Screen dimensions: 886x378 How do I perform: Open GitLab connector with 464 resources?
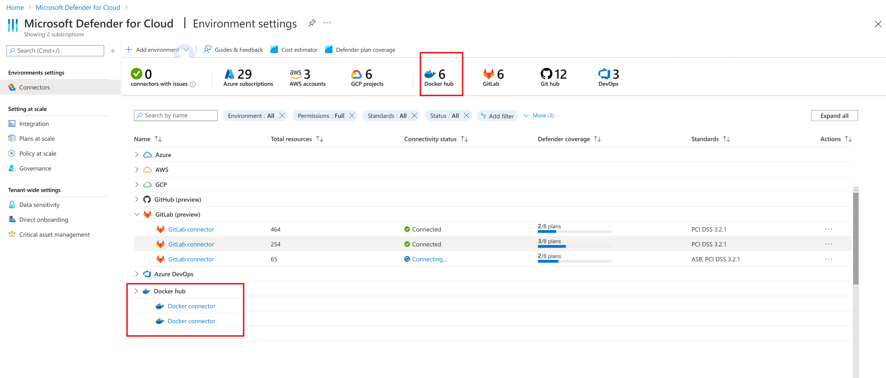click(191, 229)
